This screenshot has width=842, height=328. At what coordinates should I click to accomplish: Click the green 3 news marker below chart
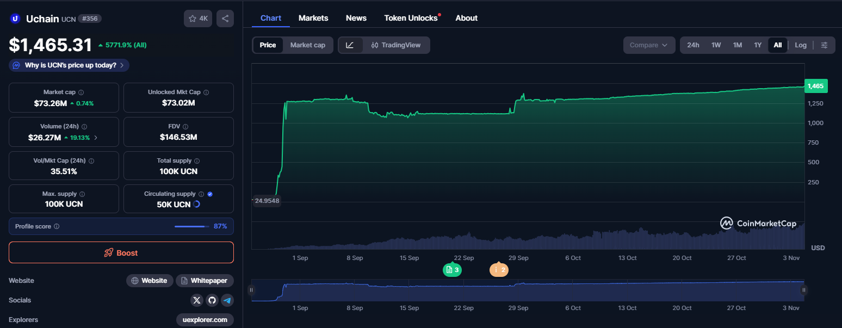pos(452,269)
